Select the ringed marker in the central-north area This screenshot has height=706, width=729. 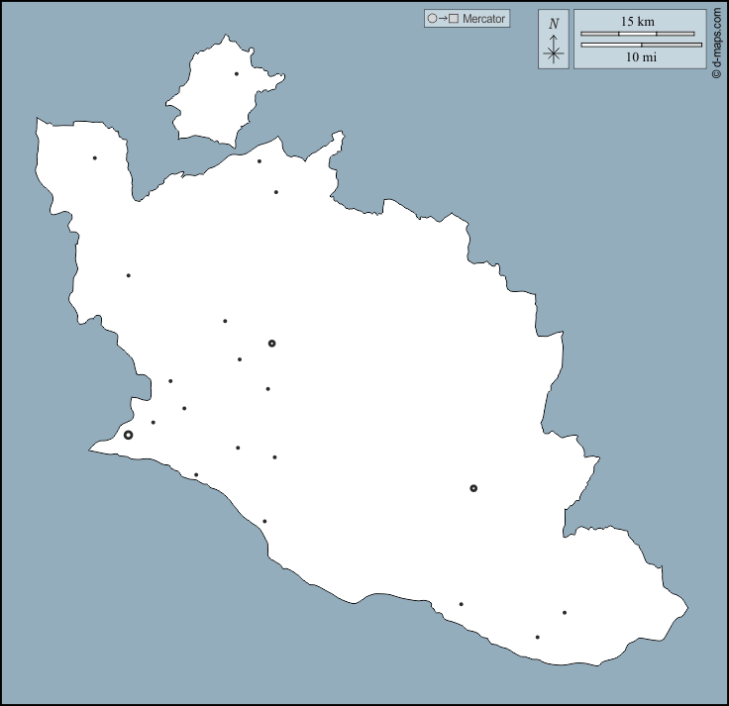click(x=271, y=344)
